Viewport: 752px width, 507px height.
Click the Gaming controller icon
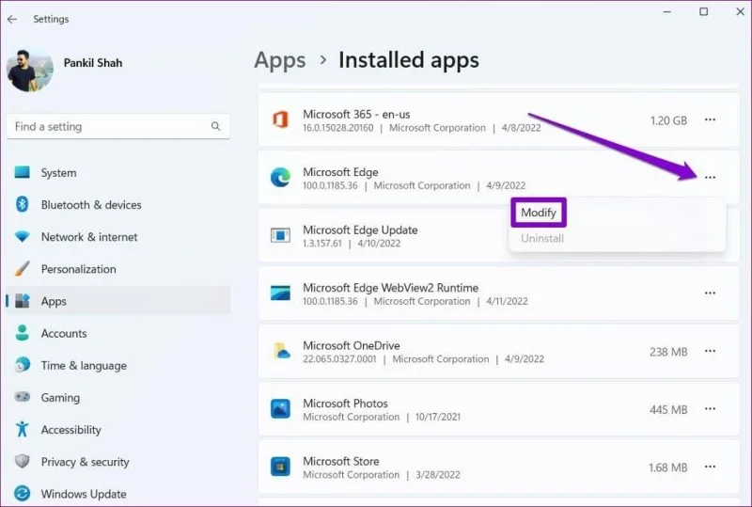click(x=22, y=397)
